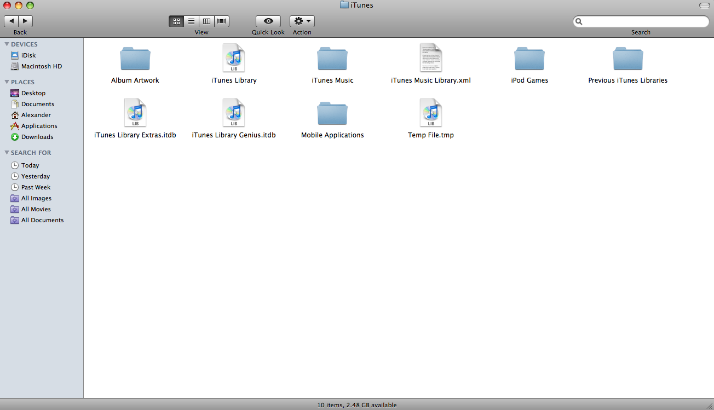Screen dimensions: 714x410
Task: Select the "iTunes Library Extras.itdb" file name
Action: [135, 135]
